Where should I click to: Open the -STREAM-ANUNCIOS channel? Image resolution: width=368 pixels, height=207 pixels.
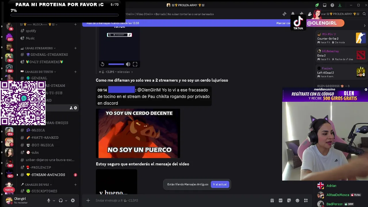[48, 175]
